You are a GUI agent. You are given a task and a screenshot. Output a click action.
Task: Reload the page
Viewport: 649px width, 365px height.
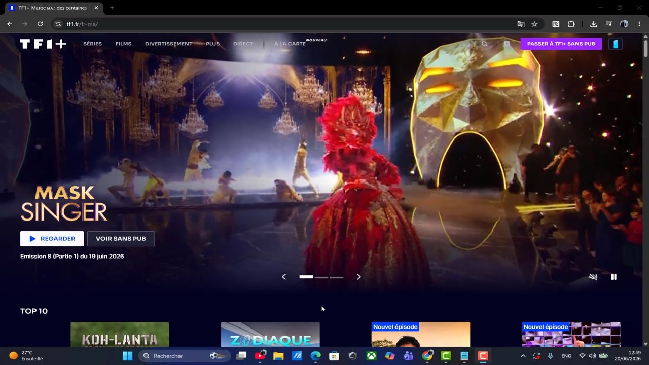(40, 24)
